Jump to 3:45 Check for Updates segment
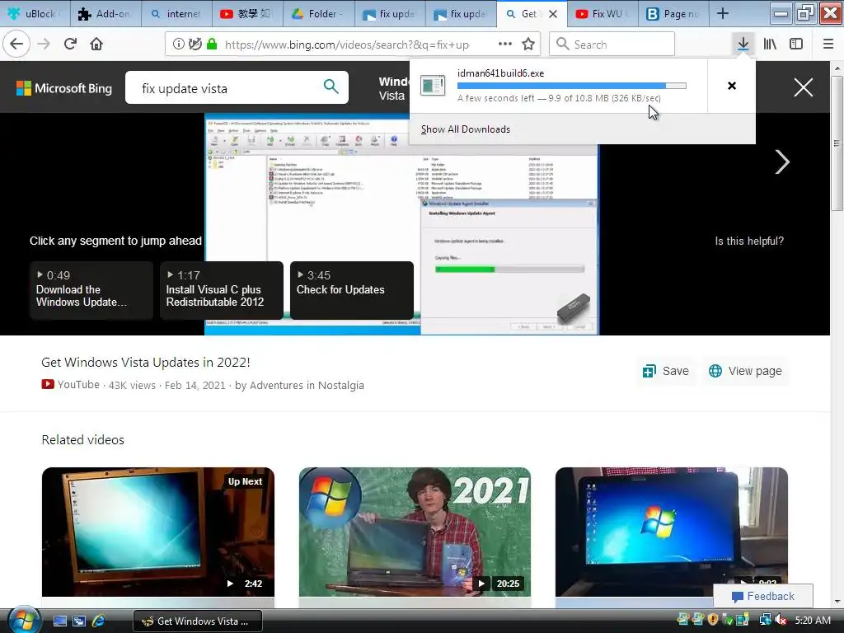The width and height of the screenshot is (844, 633). 351,290
